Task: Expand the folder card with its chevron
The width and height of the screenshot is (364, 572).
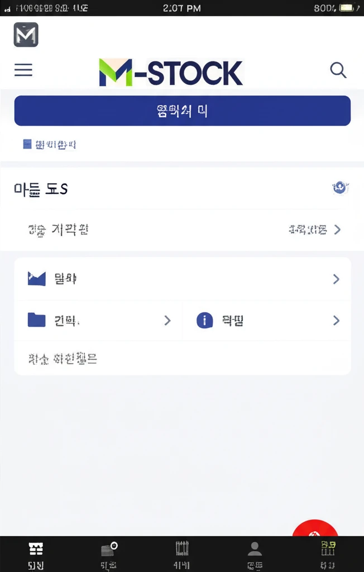Action: click(x=167, y=320)
